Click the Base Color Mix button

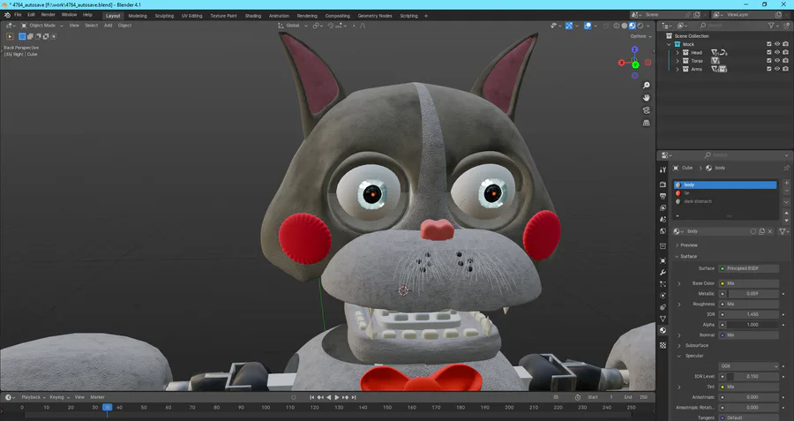[749, 283]
